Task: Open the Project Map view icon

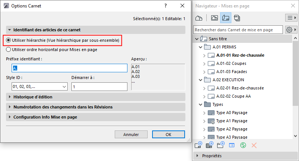Action: 199,18
